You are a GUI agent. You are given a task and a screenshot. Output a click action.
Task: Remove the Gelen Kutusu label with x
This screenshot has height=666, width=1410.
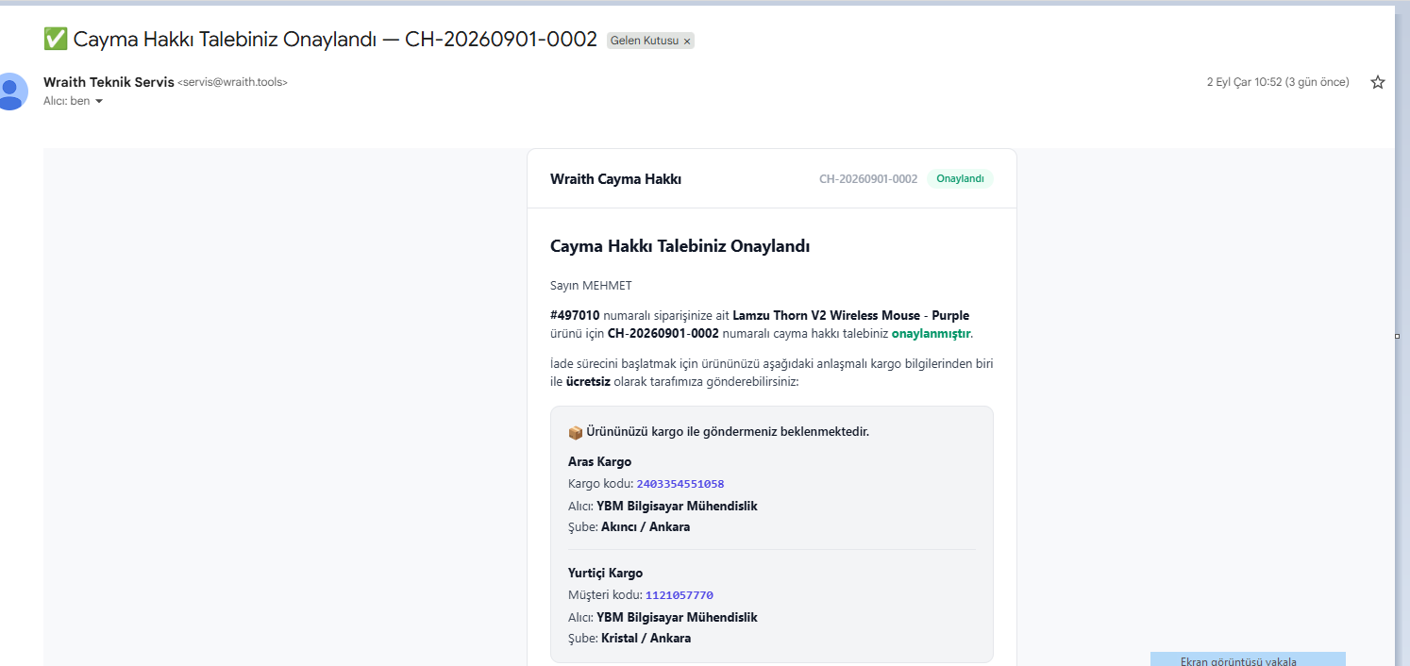[687, 42]
